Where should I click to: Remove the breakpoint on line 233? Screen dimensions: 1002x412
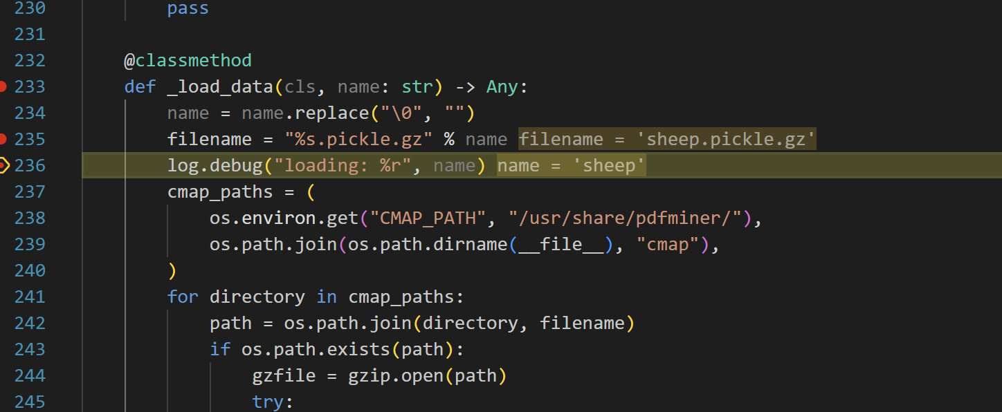[3, 86]
